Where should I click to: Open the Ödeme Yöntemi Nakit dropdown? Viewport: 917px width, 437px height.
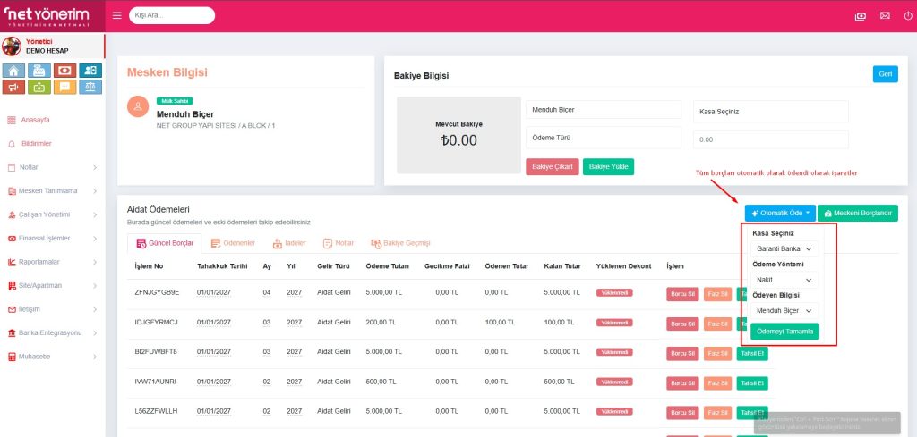pos(784,280)
